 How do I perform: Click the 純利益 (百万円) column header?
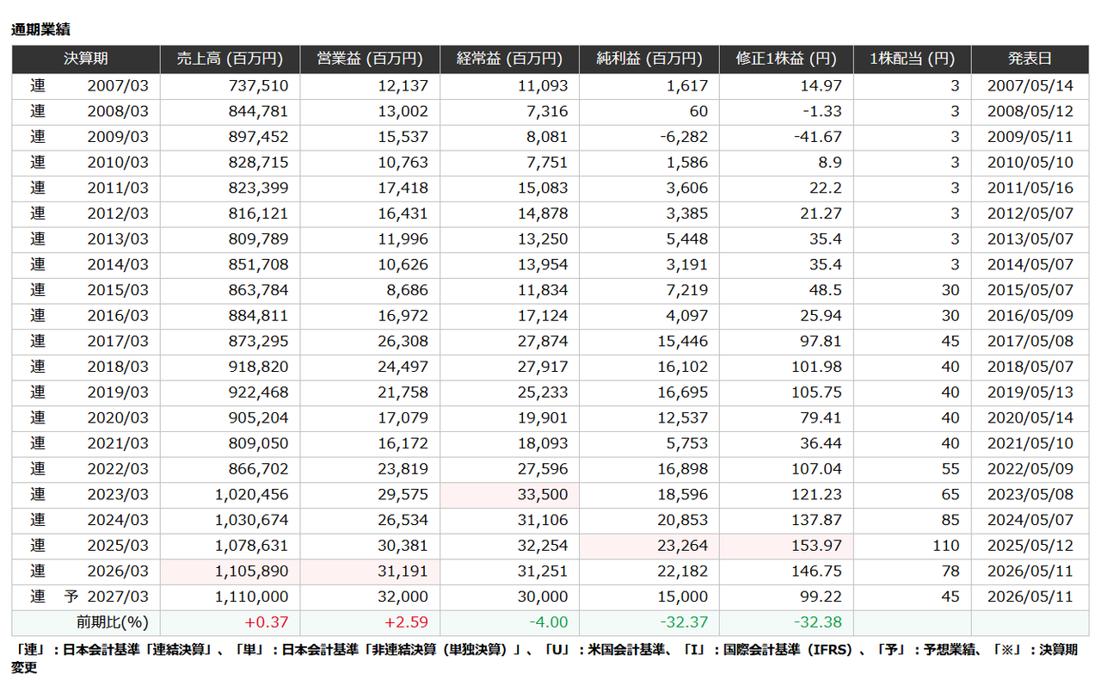coord(649,59)
